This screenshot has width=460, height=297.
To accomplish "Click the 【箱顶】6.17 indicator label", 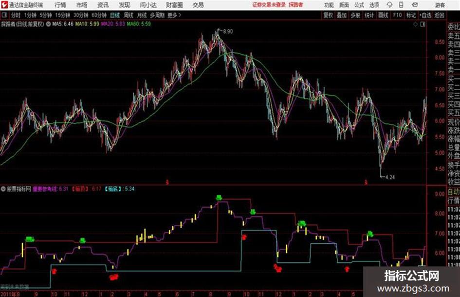I will [x=87, y=189].
